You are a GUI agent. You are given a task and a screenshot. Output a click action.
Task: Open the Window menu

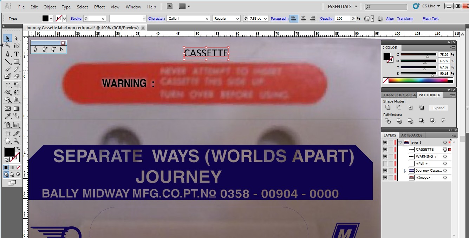(133, 7)
